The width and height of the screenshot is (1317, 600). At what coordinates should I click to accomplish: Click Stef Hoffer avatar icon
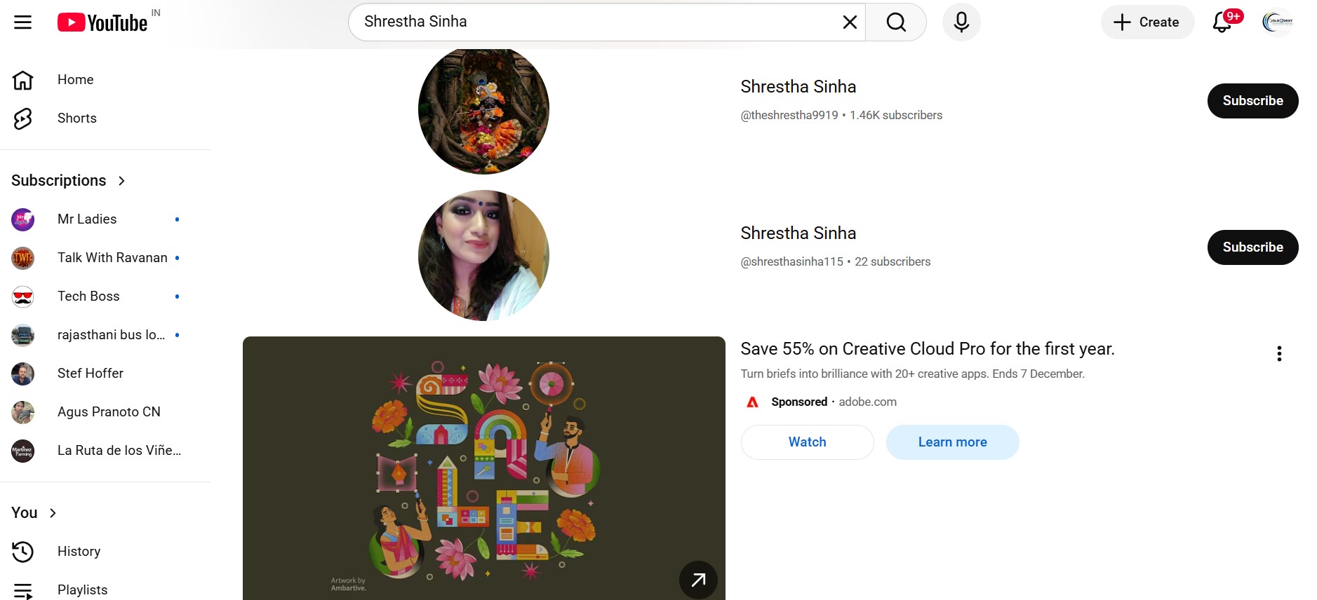[23, 374]
